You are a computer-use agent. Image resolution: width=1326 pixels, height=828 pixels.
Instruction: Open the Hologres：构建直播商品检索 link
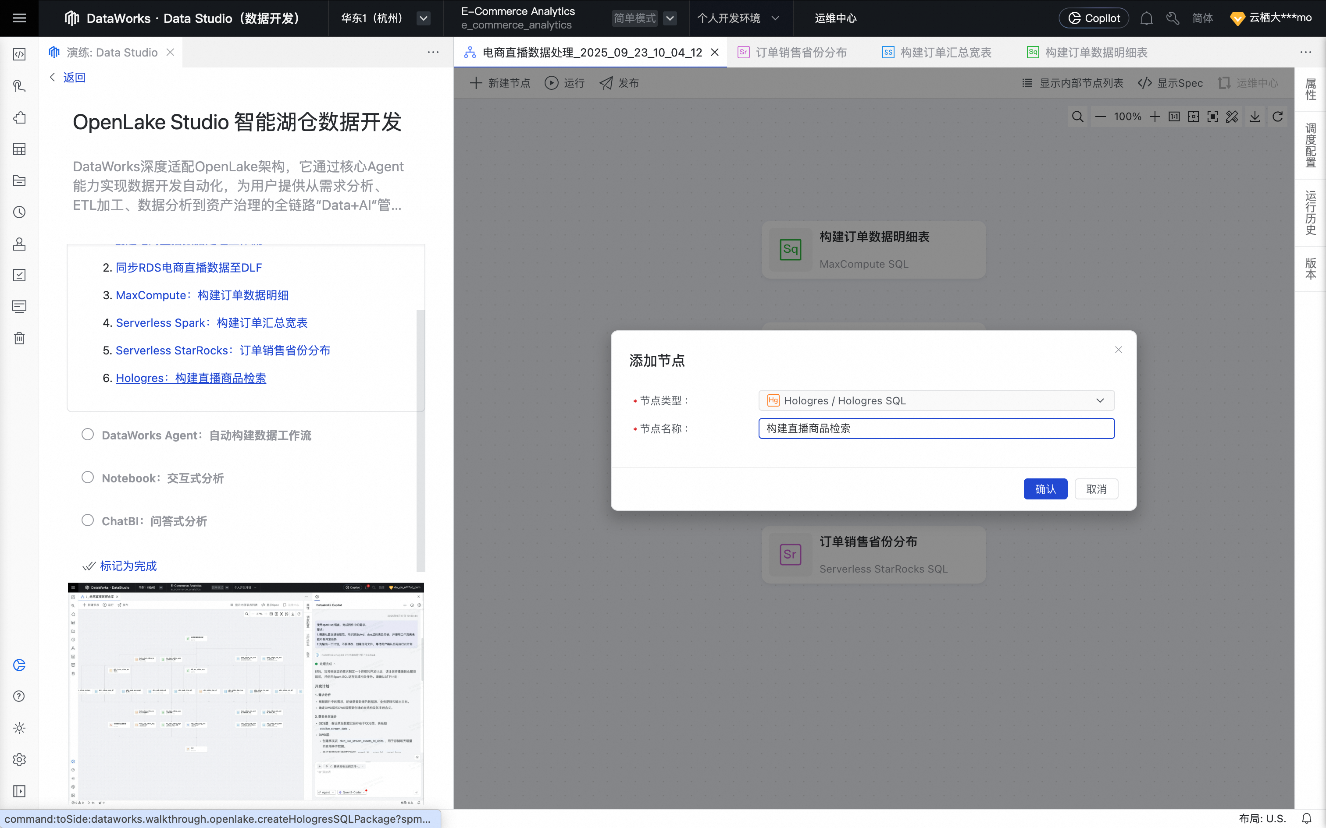(191, 378)
